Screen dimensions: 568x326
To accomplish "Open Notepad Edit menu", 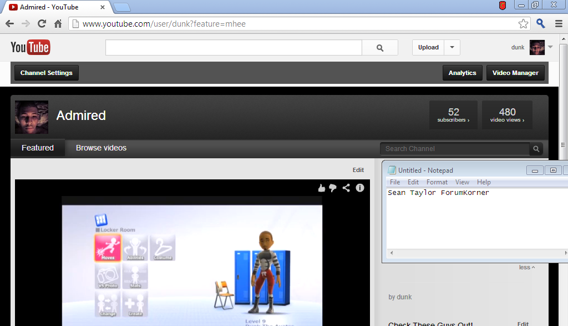I will pos(413,182).
